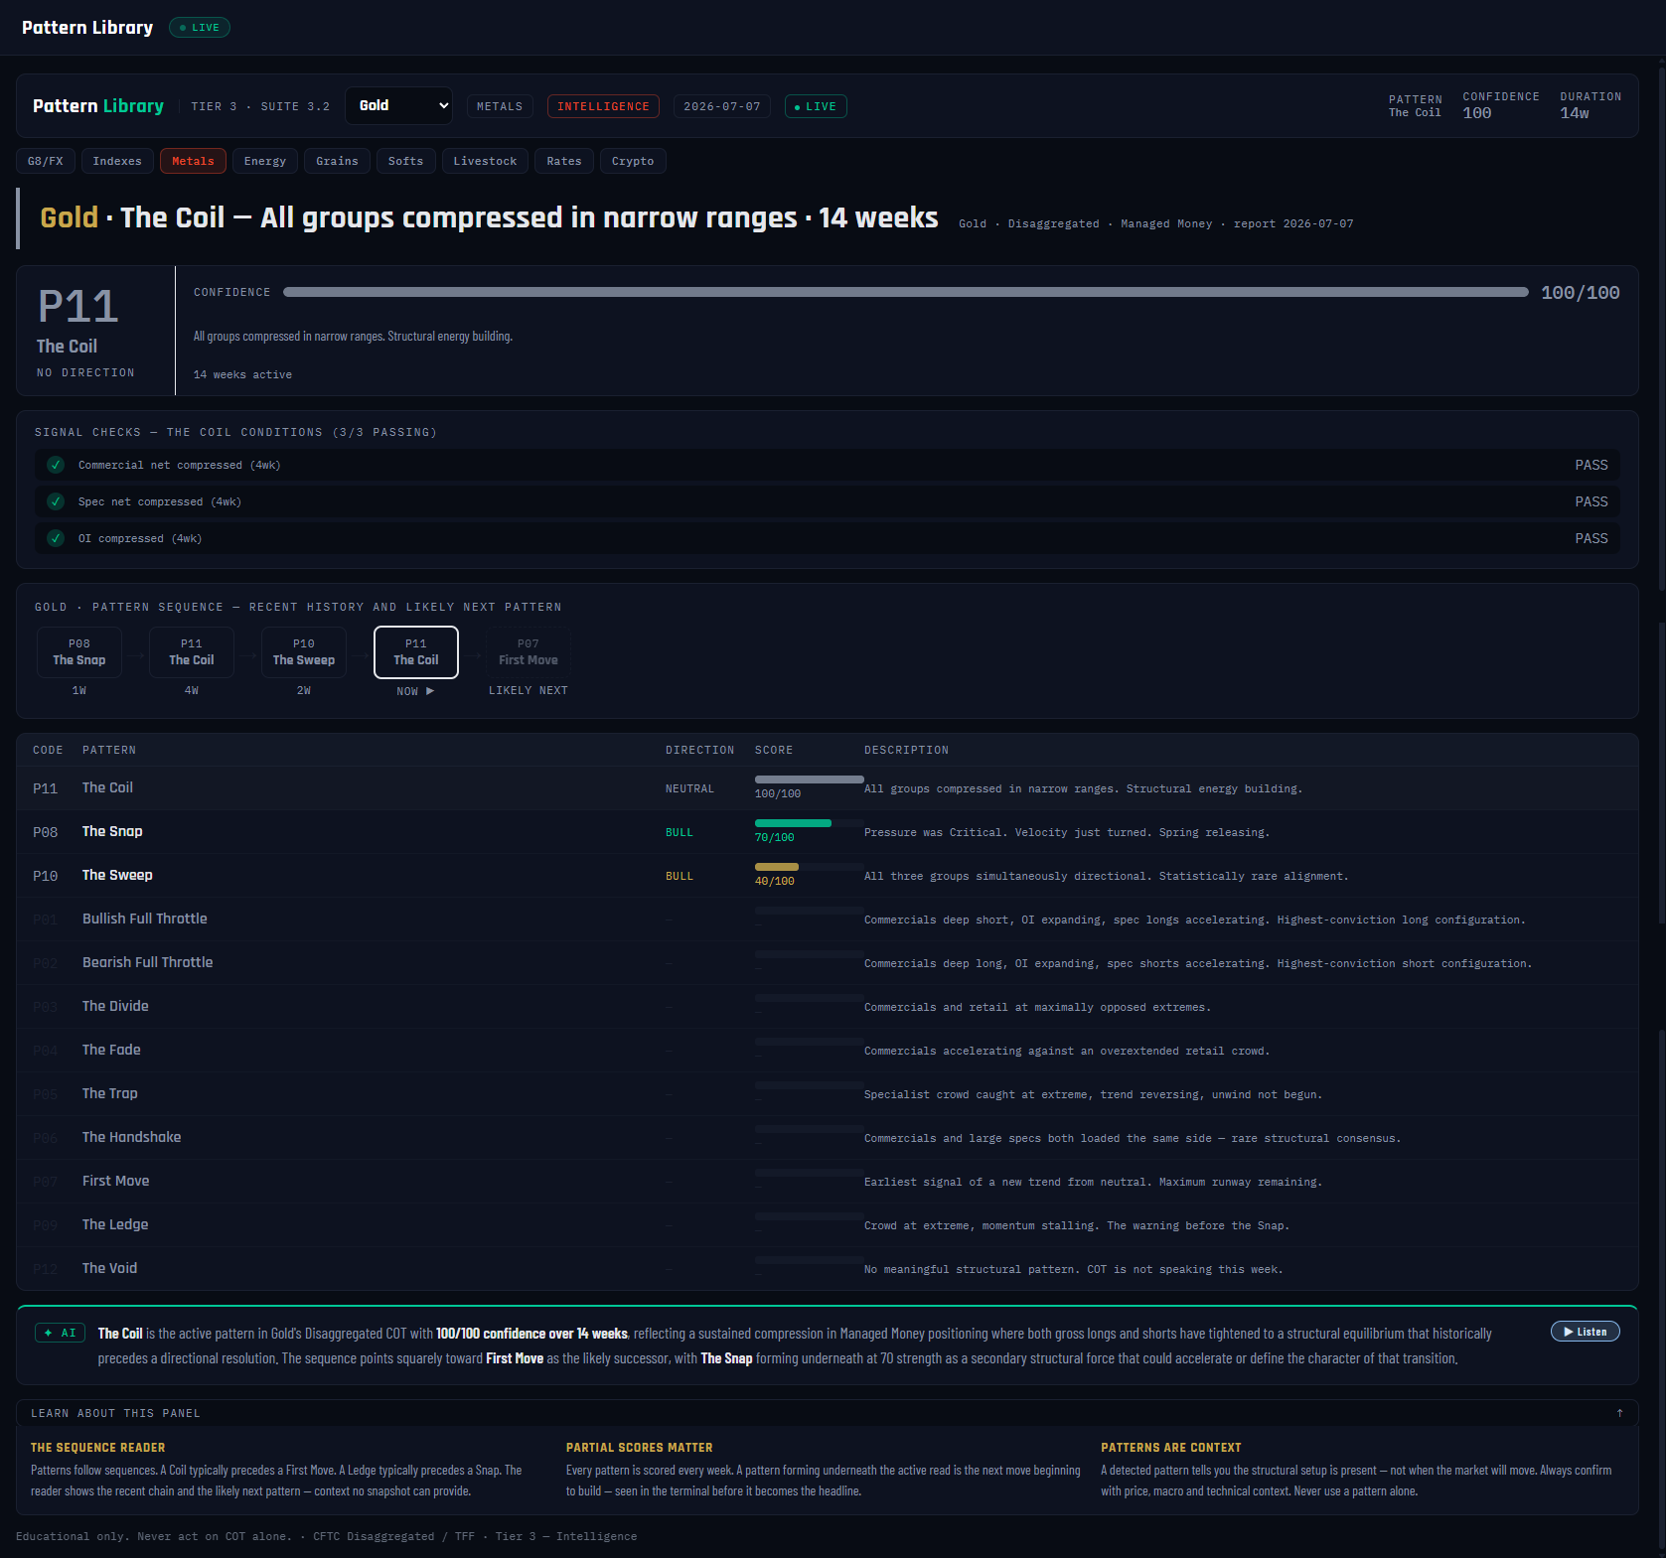Select The Fade pattern row
1666x1558 pixels.
828,1051
